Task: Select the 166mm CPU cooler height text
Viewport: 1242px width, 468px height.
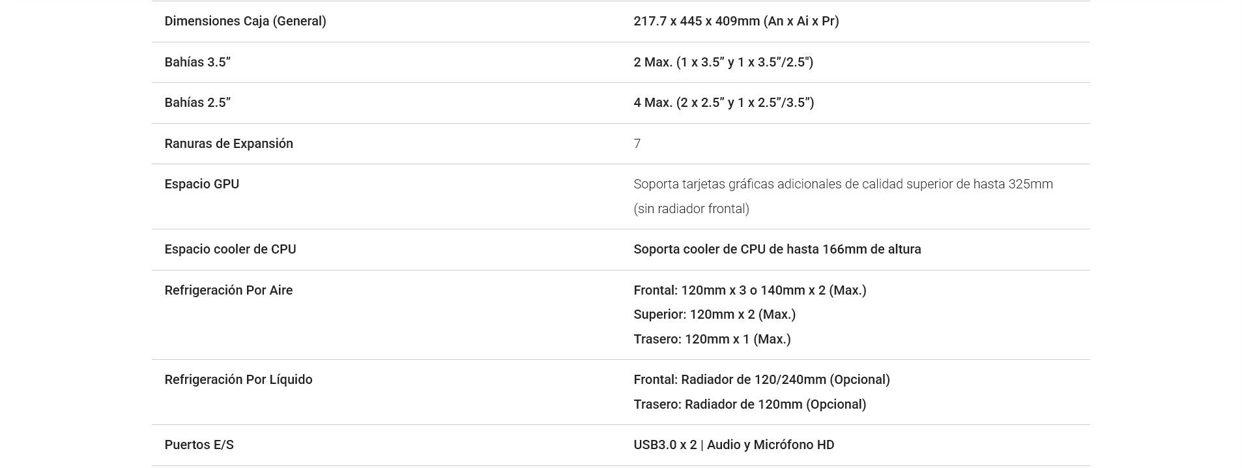Action: pos(777,249)
